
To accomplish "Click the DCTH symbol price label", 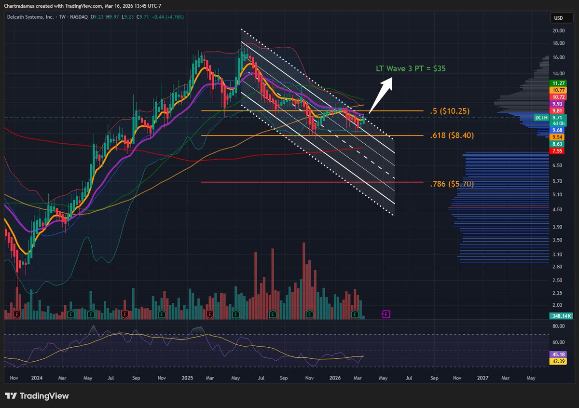I will click(541, 117).
